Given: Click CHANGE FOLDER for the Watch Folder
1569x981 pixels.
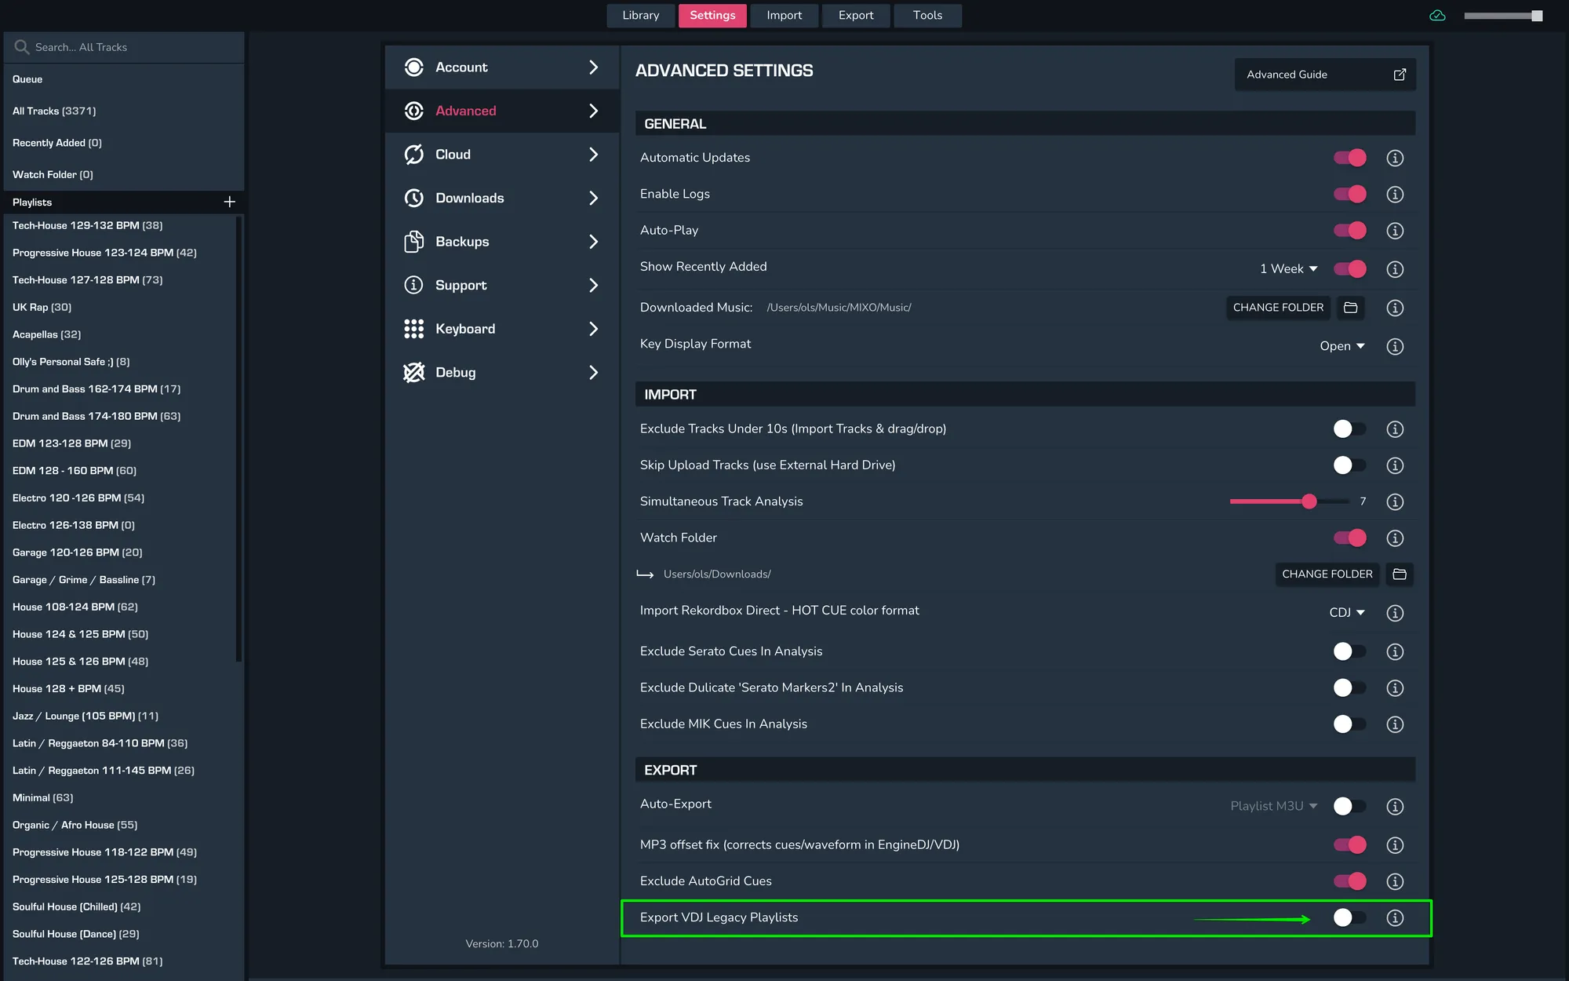Looking at the screenshot, I should coord(1327,574).
